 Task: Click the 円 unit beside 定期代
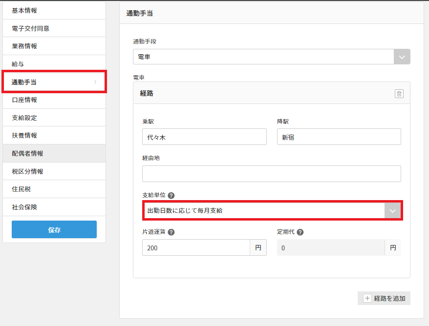pos(393,247)
